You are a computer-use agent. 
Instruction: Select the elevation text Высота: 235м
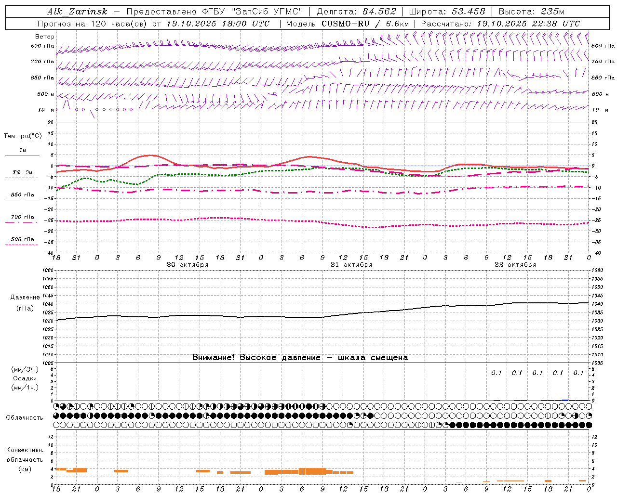click(x=531, y=12)
